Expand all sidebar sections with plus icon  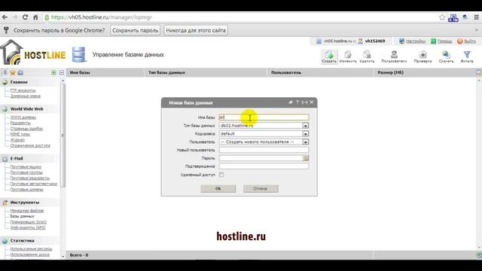point(53,72)
